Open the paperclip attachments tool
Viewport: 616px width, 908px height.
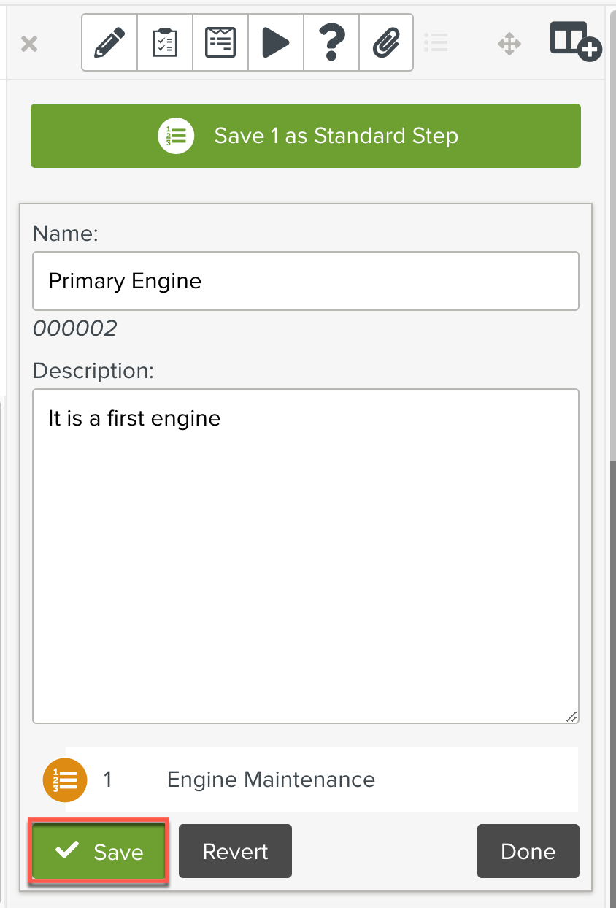386,42
